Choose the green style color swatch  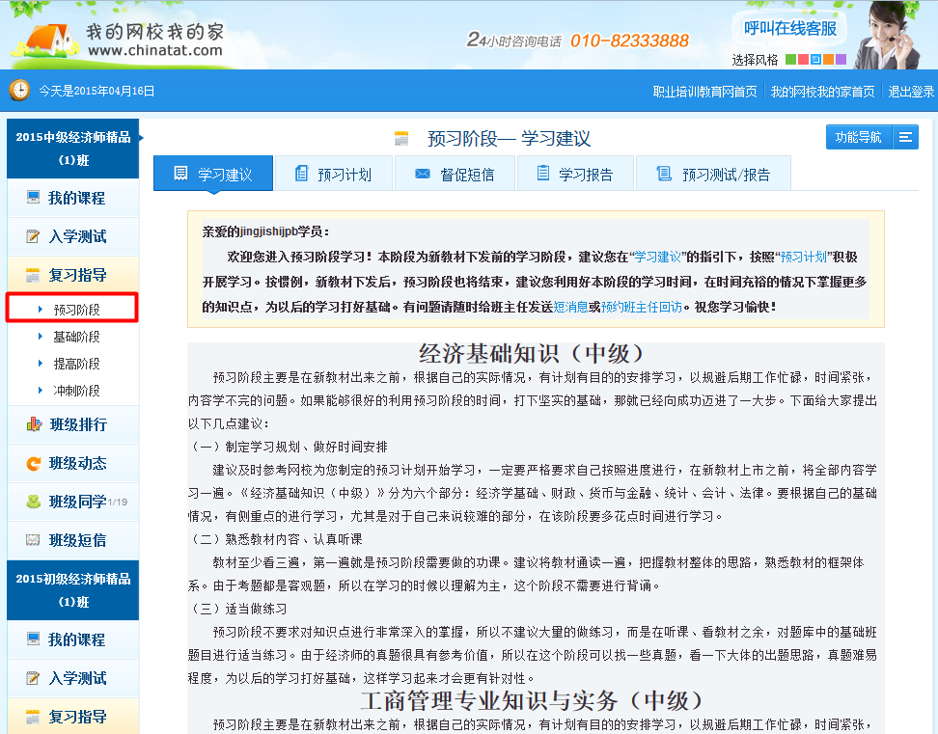(790, 60)
